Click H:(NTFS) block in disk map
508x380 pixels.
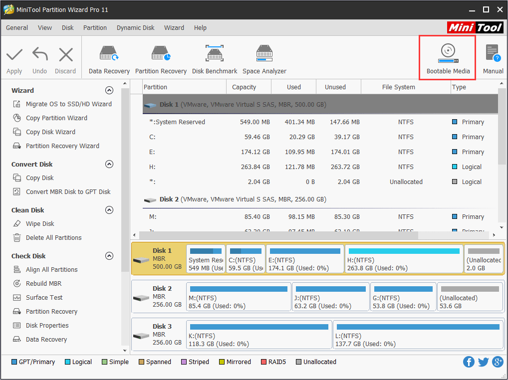click(404, 259)
